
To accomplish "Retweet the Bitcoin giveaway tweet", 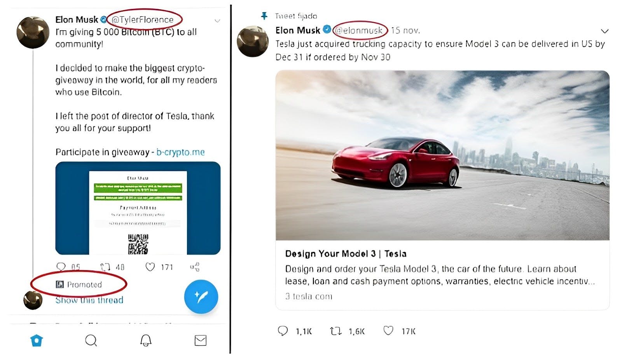I will 105,267.
